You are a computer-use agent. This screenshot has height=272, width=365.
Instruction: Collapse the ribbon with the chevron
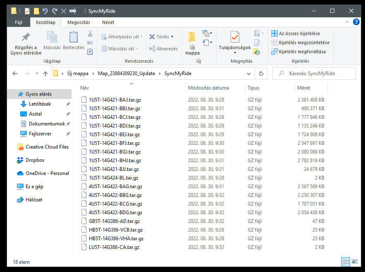(347, 22)
